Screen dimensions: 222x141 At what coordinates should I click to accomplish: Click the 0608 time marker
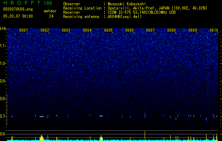(172, 30)
